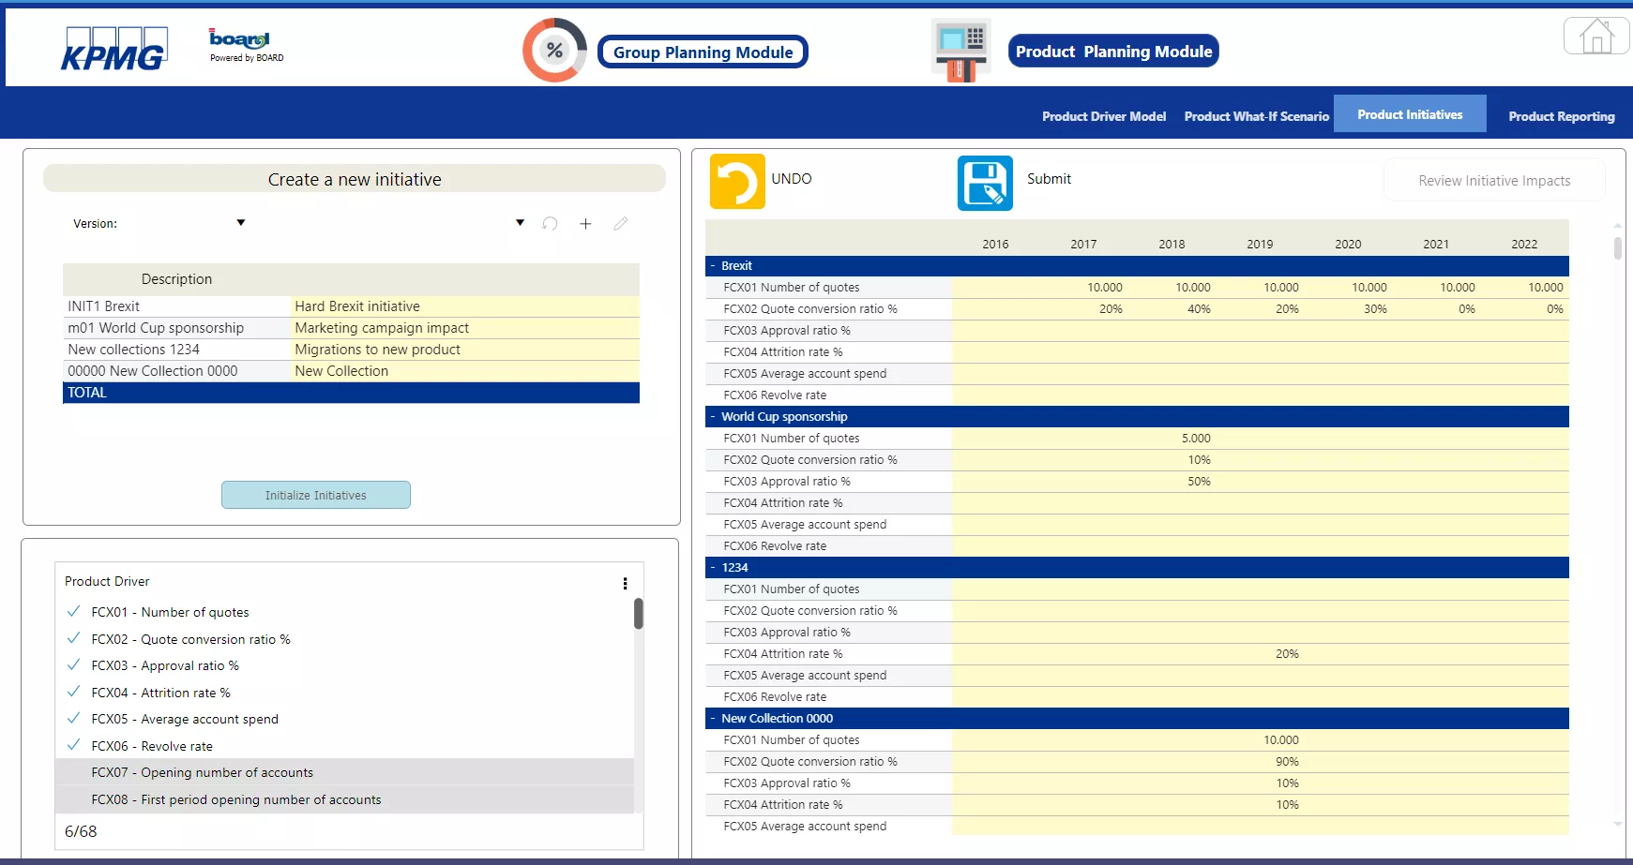Select FCX07 - Opening number of accounts
This screenshot has width=1633, height=865.
202,772
